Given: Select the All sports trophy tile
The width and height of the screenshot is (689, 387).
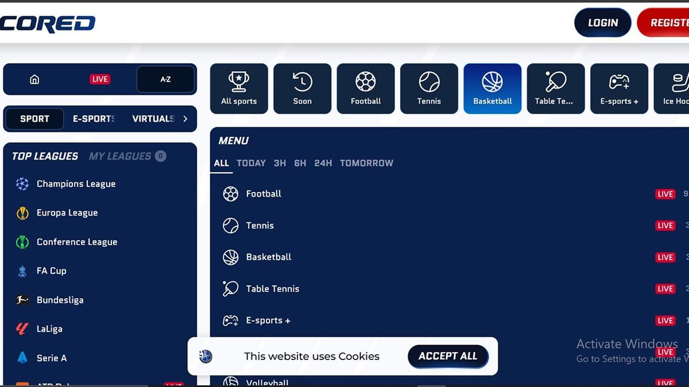Looking at the screenshot, I should coord(239,88).
